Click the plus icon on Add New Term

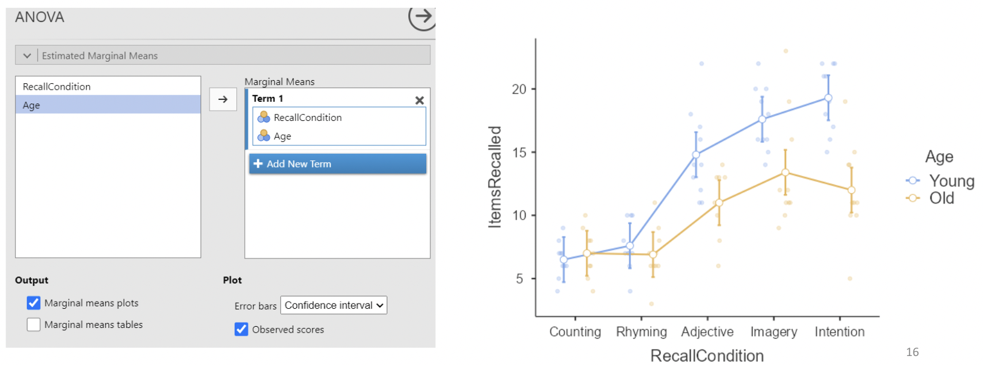[x=258, y=164]
